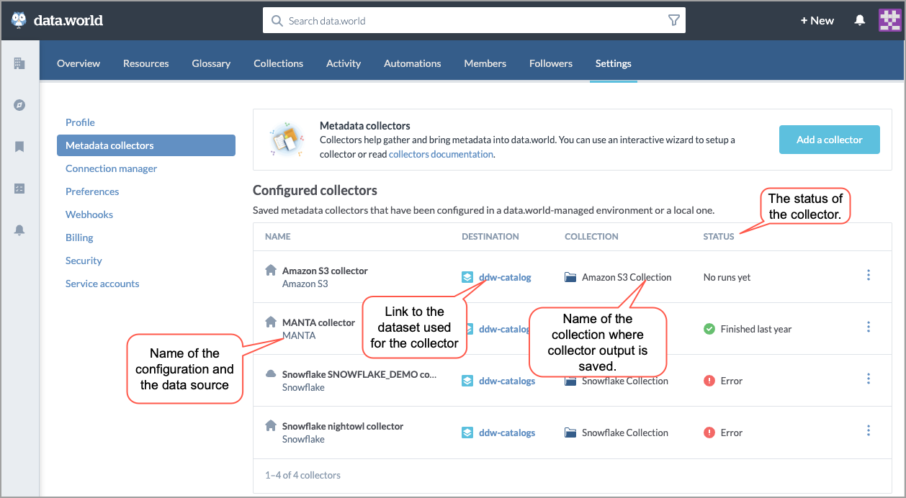The width and height of the screenshot is (906, 498).
Task: Click the purple profile avatar in the top bar
Action: 889,20
